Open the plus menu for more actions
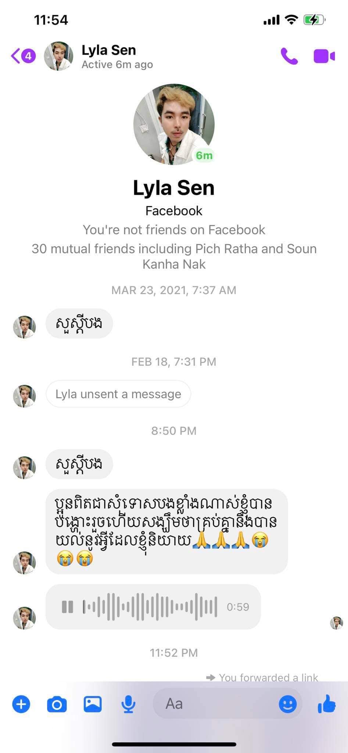348x753 pixels. [21, 704]
